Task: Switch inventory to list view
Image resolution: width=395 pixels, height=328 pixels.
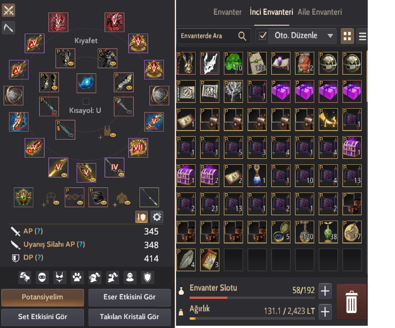Action: (363, 36)
